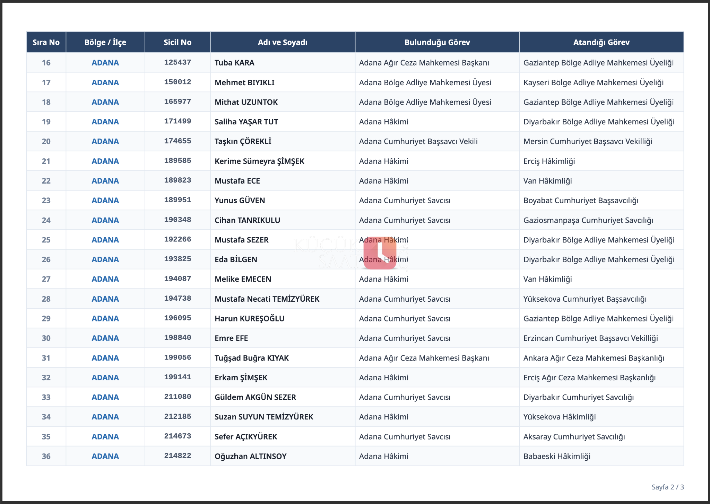Click the Bölge / İlçe column header
The width and height of the screenshot is (710, 504).
point(105,42)
